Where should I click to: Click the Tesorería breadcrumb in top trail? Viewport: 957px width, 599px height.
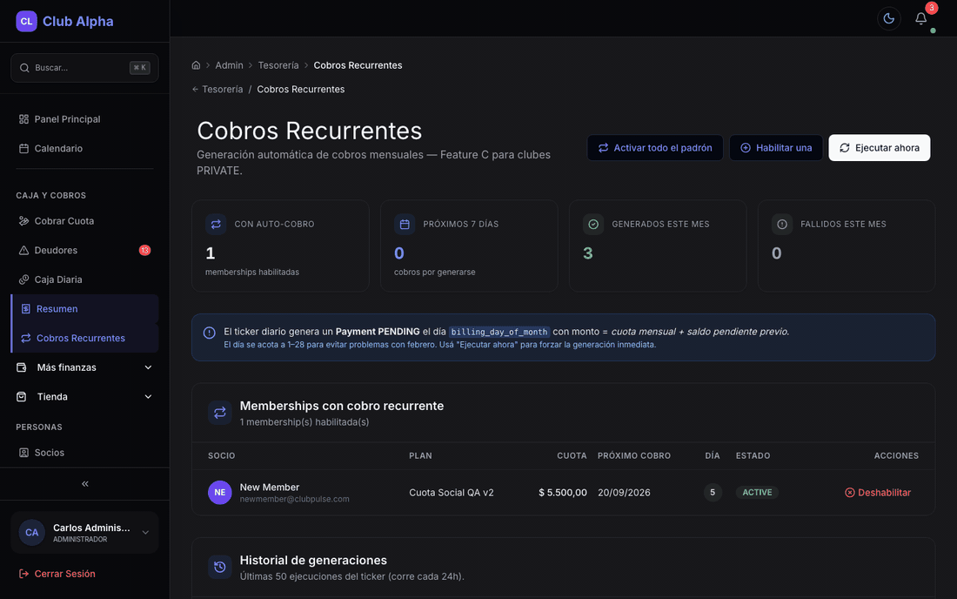tap(278, 65)
